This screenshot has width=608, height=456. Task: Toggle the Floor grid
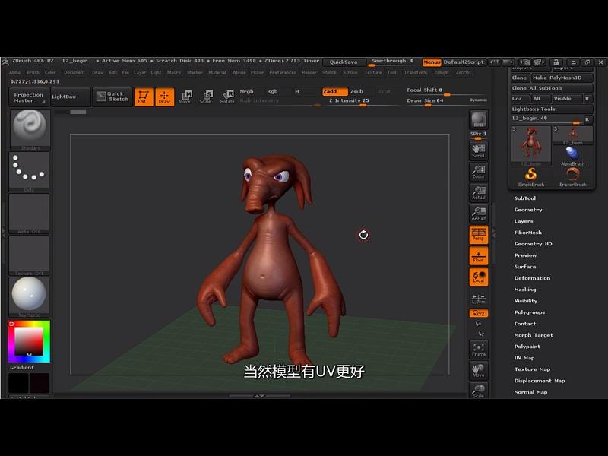[x=479, y=255]
